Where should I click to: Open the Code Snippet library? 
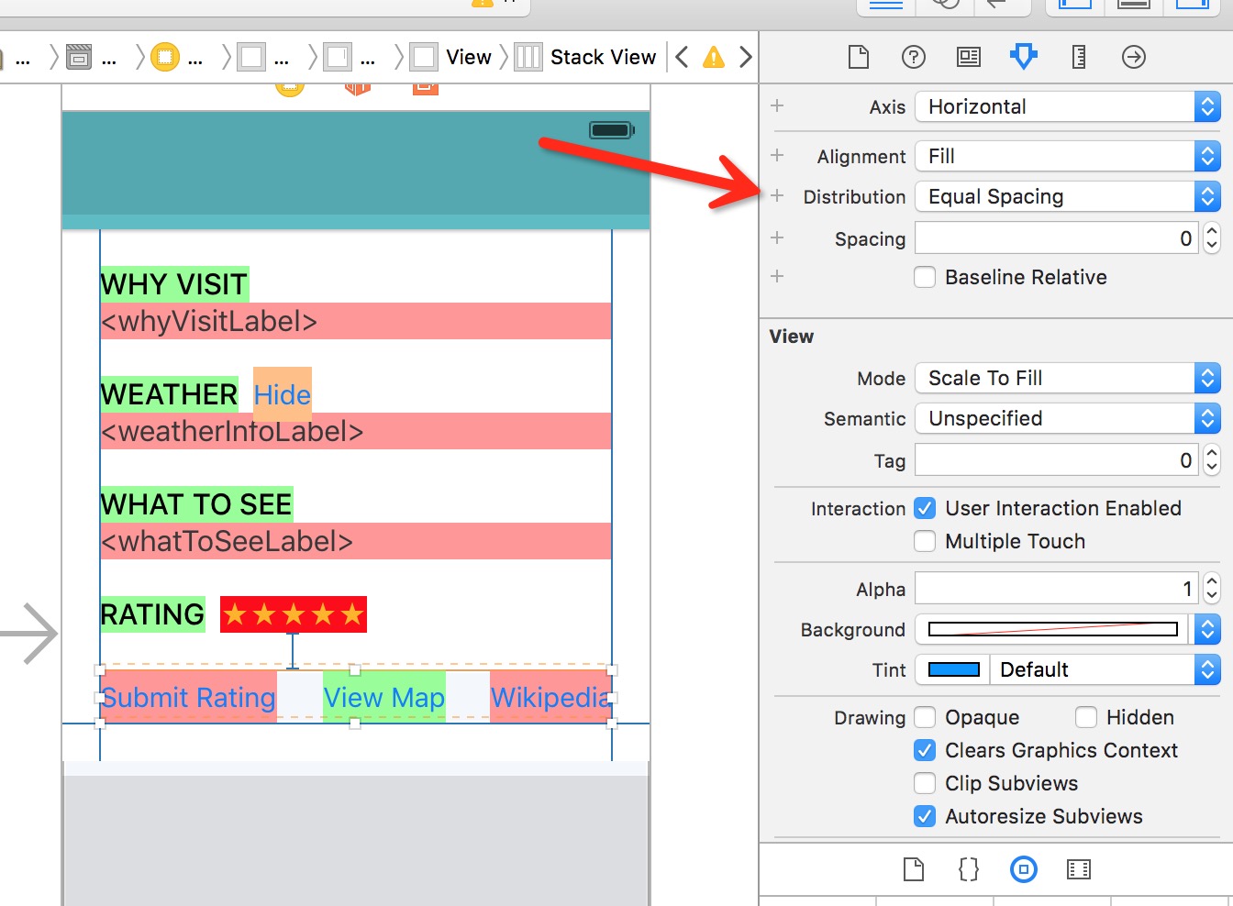[968, 869]
